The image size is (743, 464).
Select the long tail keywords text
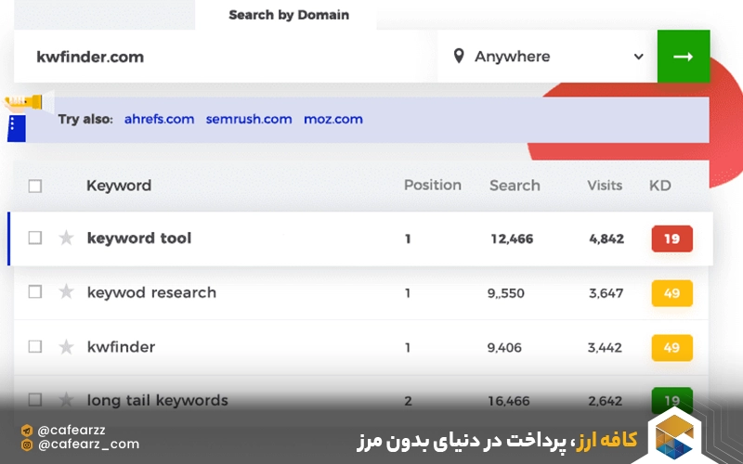click(x=158, y=401)
